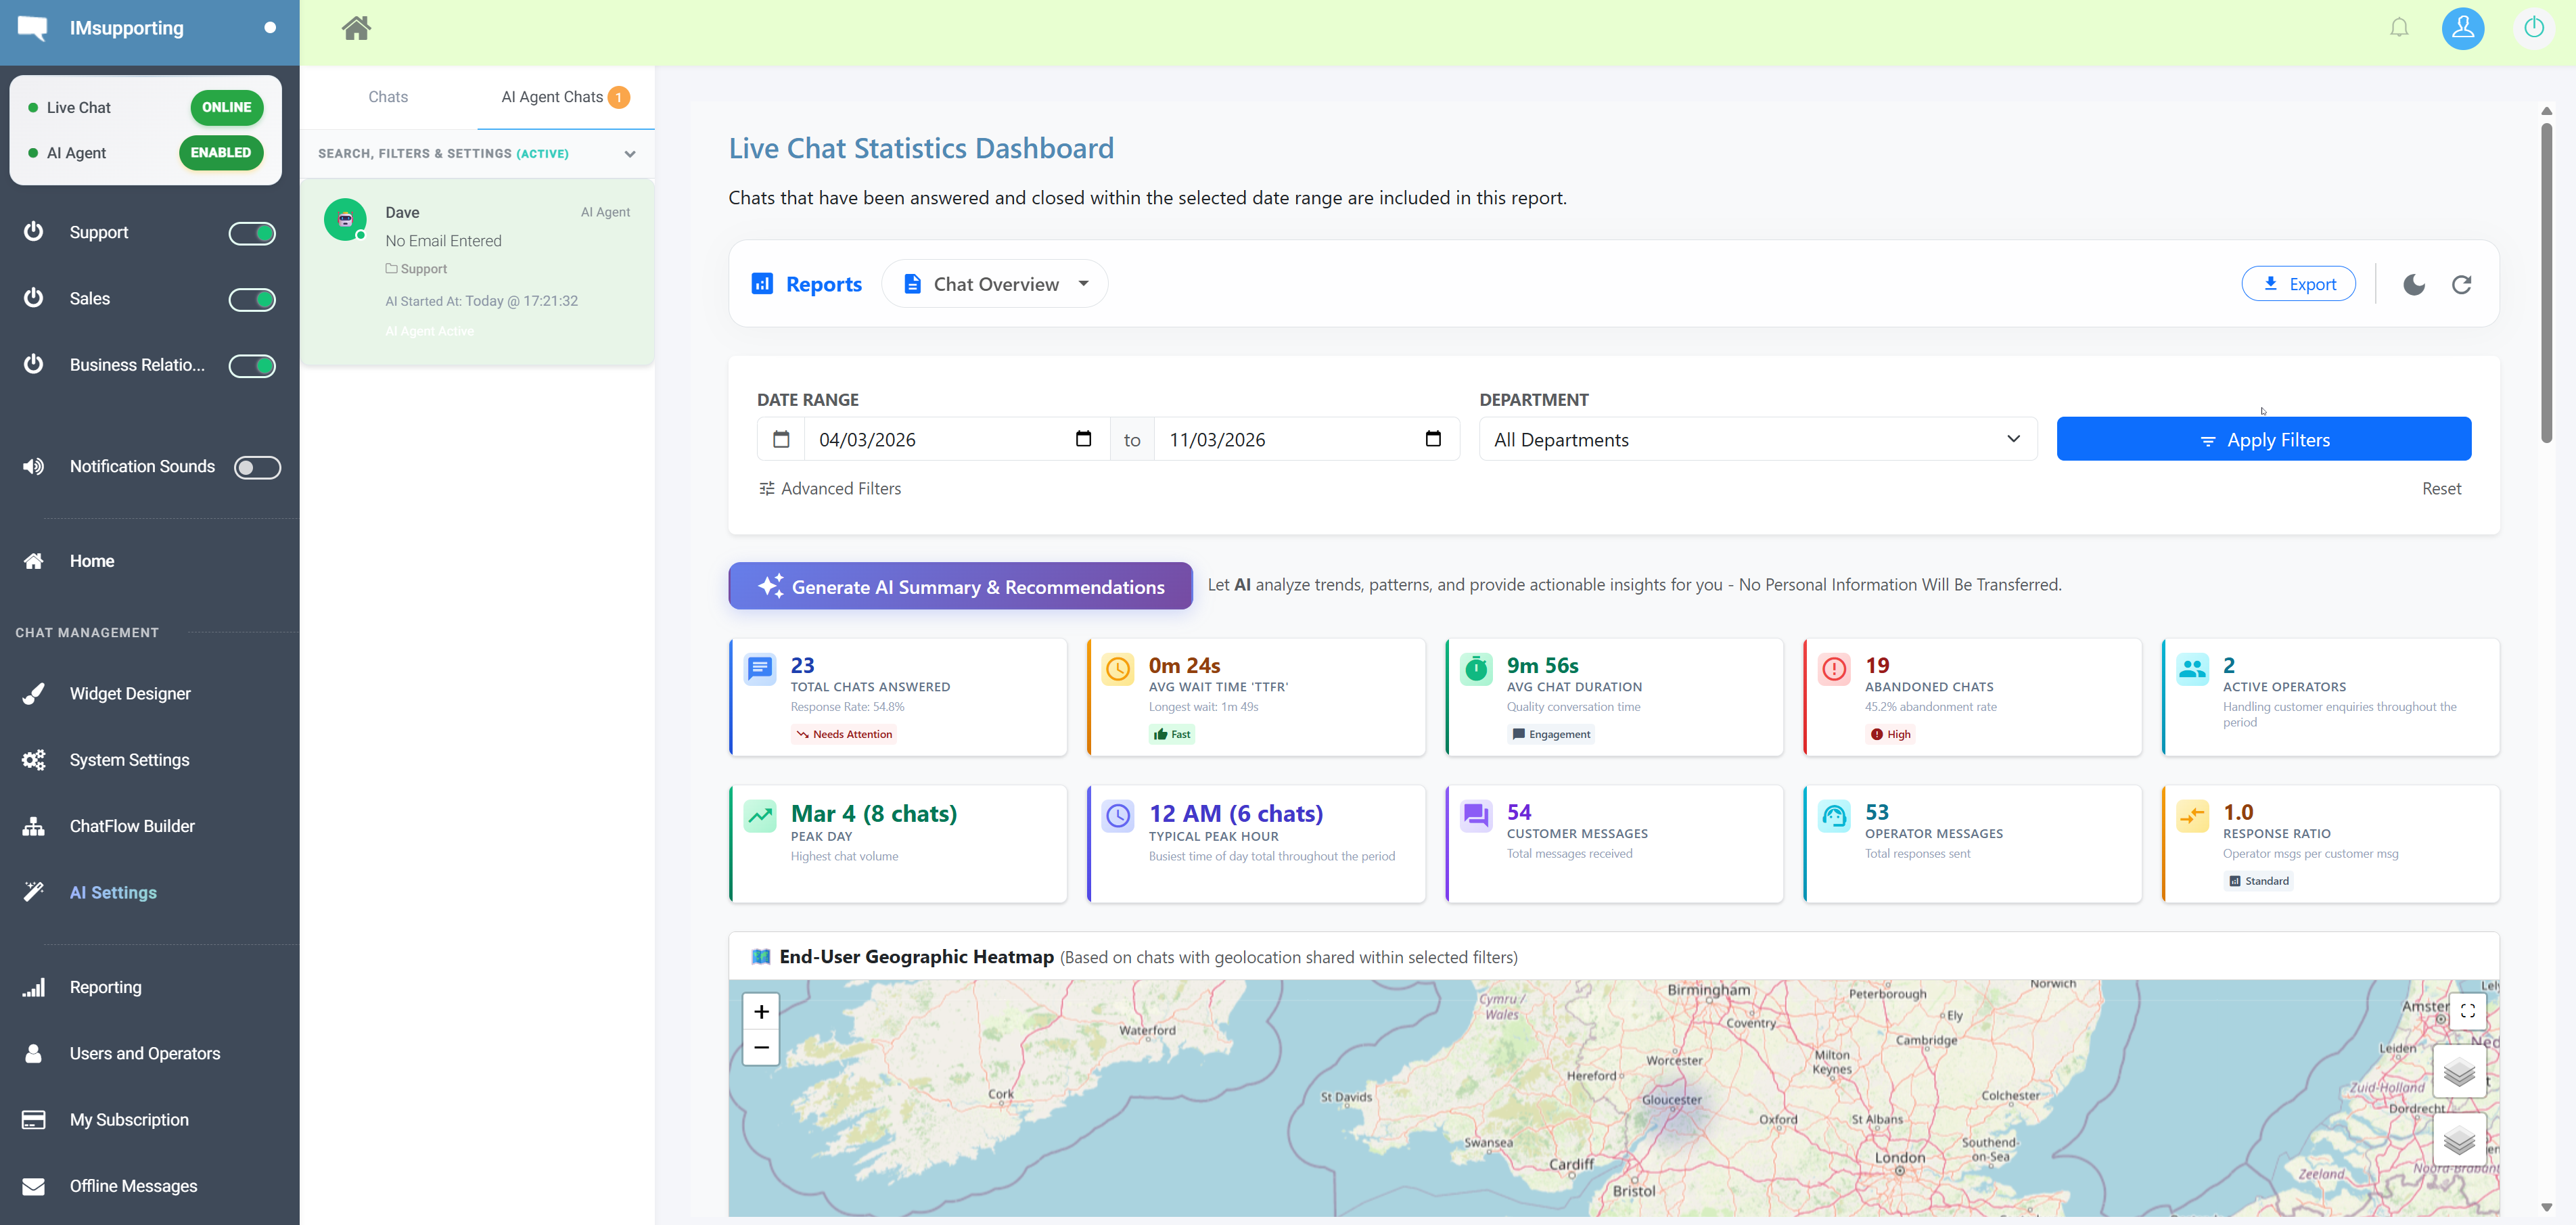Screen dimensions: 2576x1225
Task: Click the end date field 11/03/2026
Action: pos(1306,439)
